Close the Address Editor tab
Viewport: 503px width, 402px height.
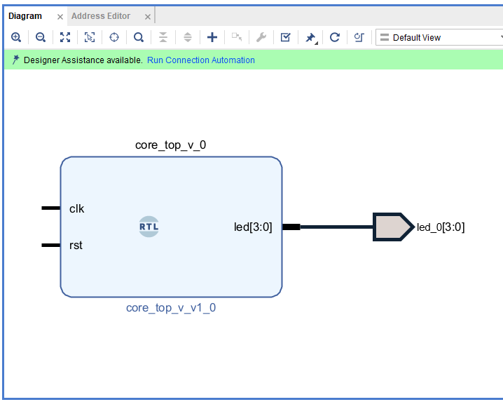click(x=147, y=17)
